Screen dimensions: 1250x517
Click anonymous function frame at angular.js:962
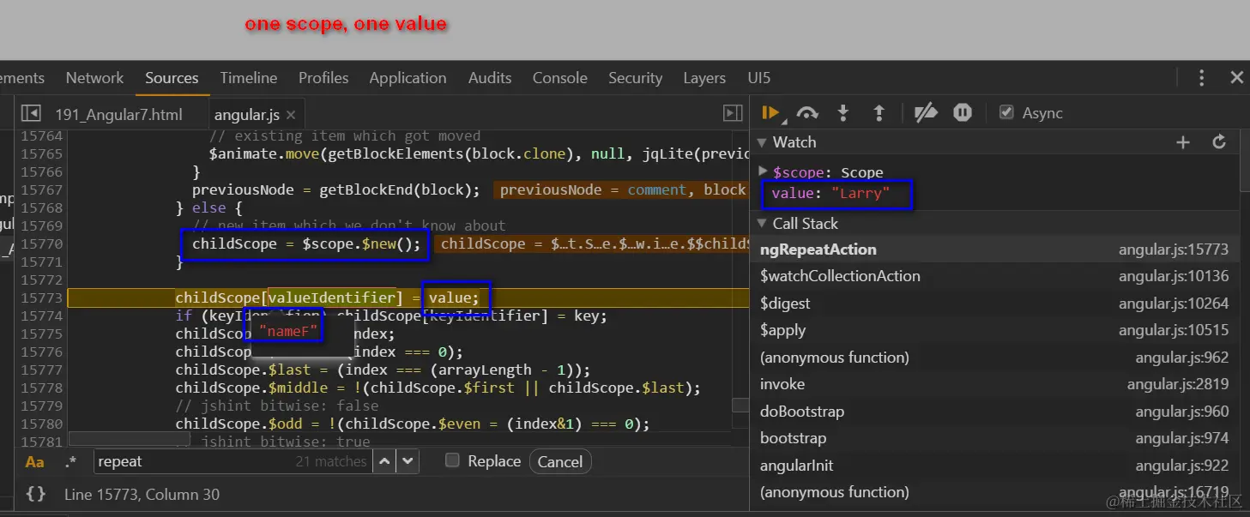click(994, 358)
